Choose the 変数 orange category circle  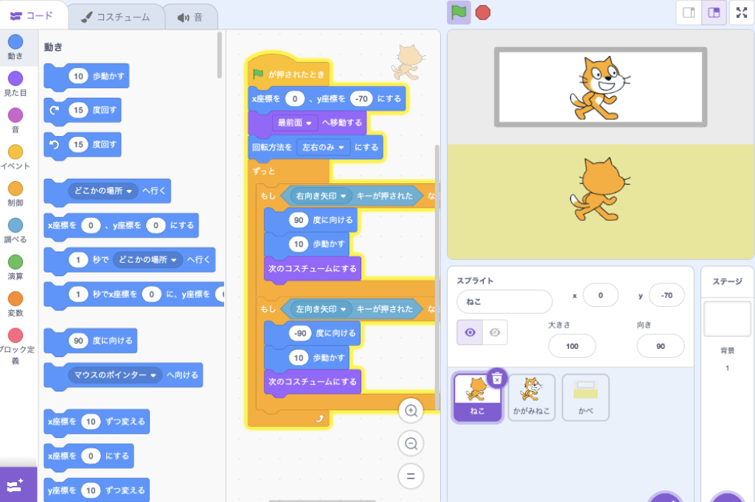(x=15, y=303)
